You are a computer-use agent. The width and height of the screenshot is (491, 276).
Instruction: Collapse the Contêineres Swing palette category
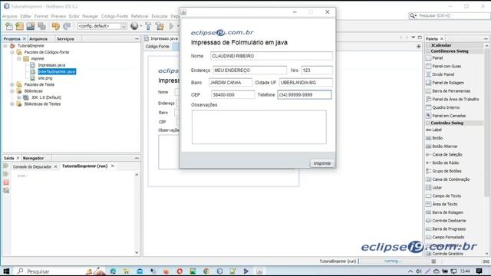click(x=428, y=51)
